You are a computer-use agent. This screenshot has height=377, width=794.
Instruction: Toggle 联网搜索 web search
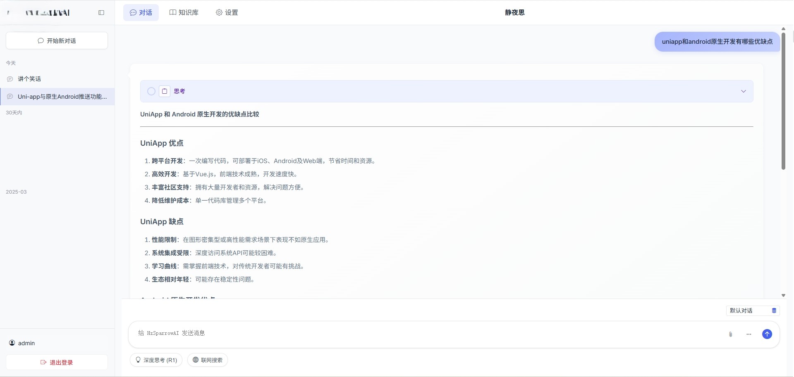pos(207,360)
